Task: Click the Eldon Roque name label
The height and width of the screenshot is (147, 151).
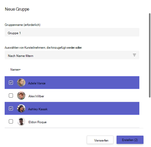Action: [x=38, y=122]
